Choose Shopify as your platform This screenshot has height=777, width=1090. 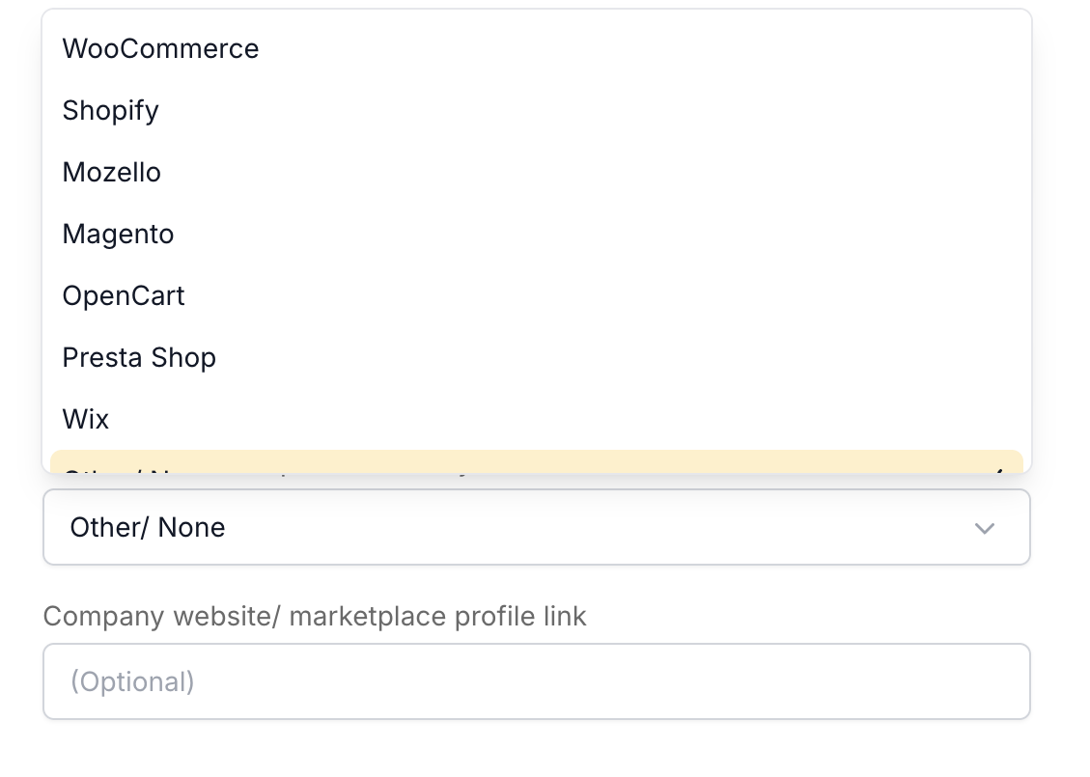110,110
